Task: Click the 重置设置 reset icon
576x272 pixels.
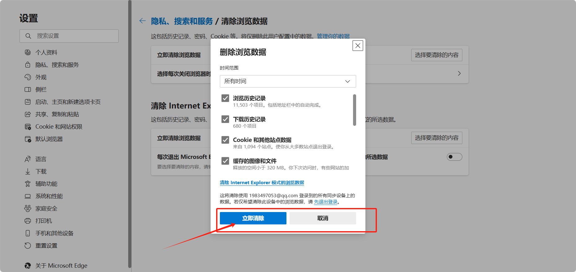Action: click(x=28, y=245)
